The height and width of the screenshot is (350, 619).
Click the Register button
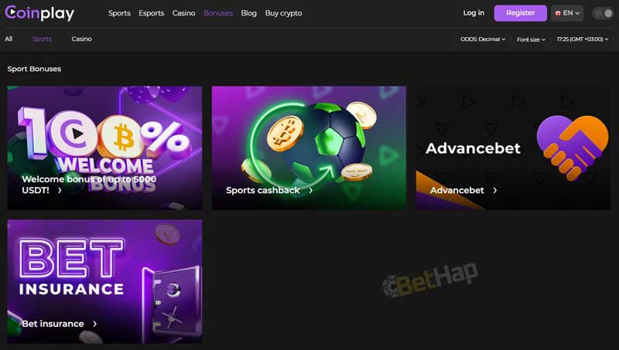(x=520, y=13)
